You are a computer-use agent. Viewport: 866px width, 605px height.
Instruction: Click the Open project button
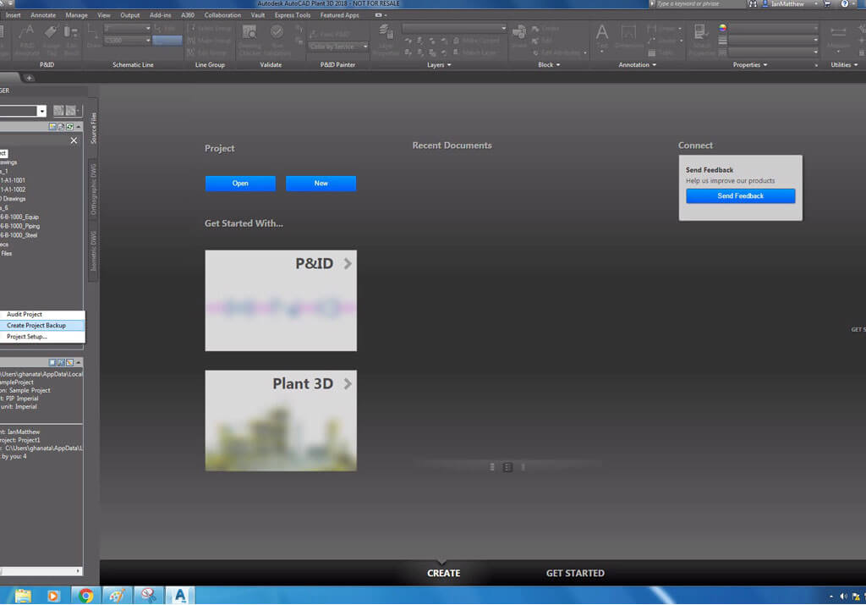coord(240,184)
